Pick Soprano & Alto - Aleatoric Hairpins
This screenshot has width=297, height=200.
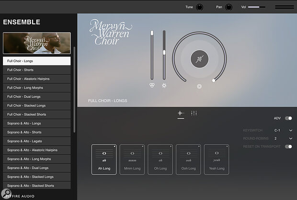click(37, 150)
